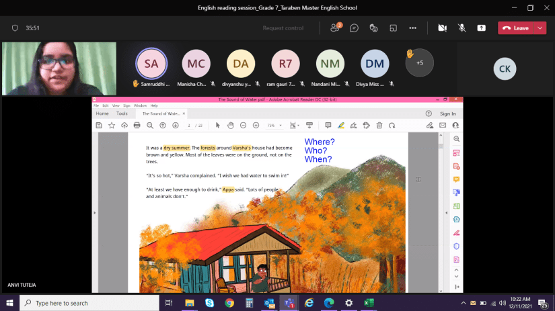Switch to the Tools tab in Acrobat
The height and width of the screenshot is (311, 555).
(x=122, y=114)
